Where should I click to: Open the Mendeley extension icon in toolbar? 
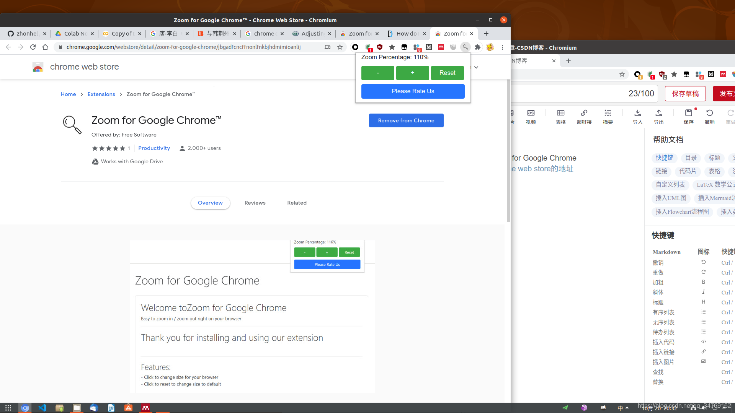pyautogui.click(x=441, y=47)
